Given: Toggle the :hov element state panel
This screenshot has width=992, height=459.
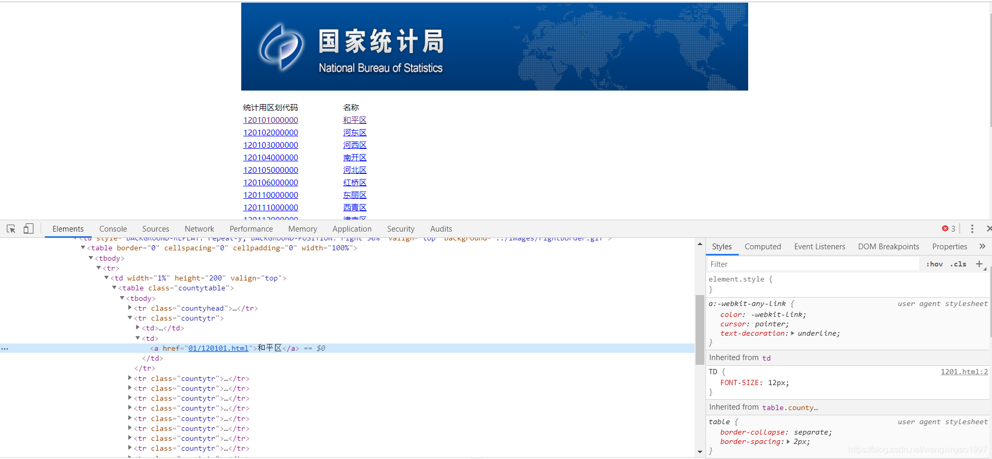Looking at the screenshot, I should click(x=935, y=264).
